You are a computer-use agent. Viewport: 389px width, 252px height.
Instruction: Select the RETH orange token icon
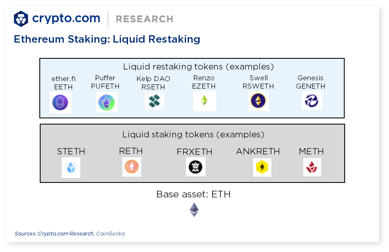(x=131, y=167)
